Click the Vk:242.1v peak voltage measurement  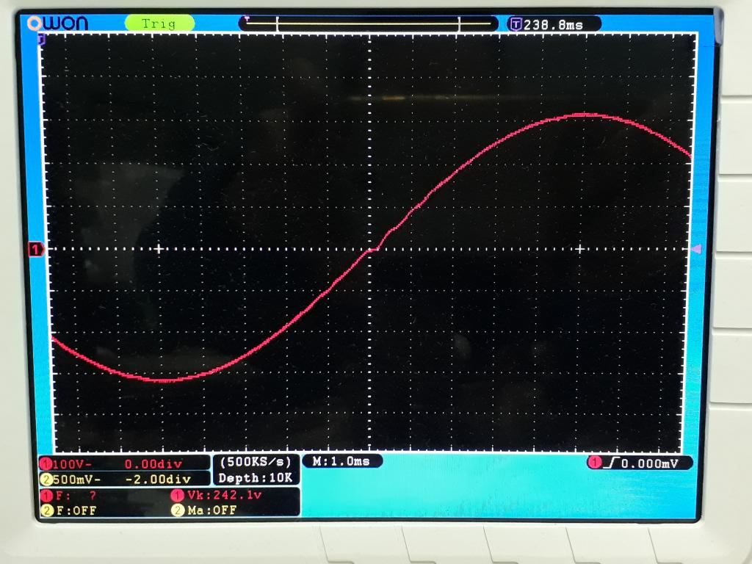coord(225,495)
